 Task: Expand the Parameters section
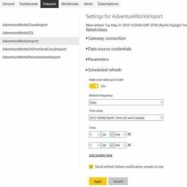[98, 59]
